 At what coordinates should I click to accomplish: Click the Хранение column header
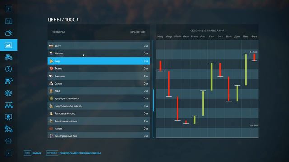[138, 32]
